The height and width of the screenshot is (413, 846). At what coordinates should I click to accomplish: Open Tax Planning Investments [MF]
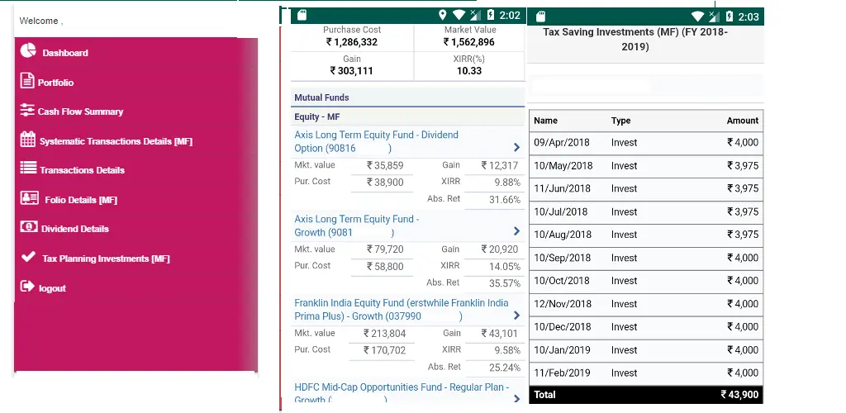click(x=106, y=259)
